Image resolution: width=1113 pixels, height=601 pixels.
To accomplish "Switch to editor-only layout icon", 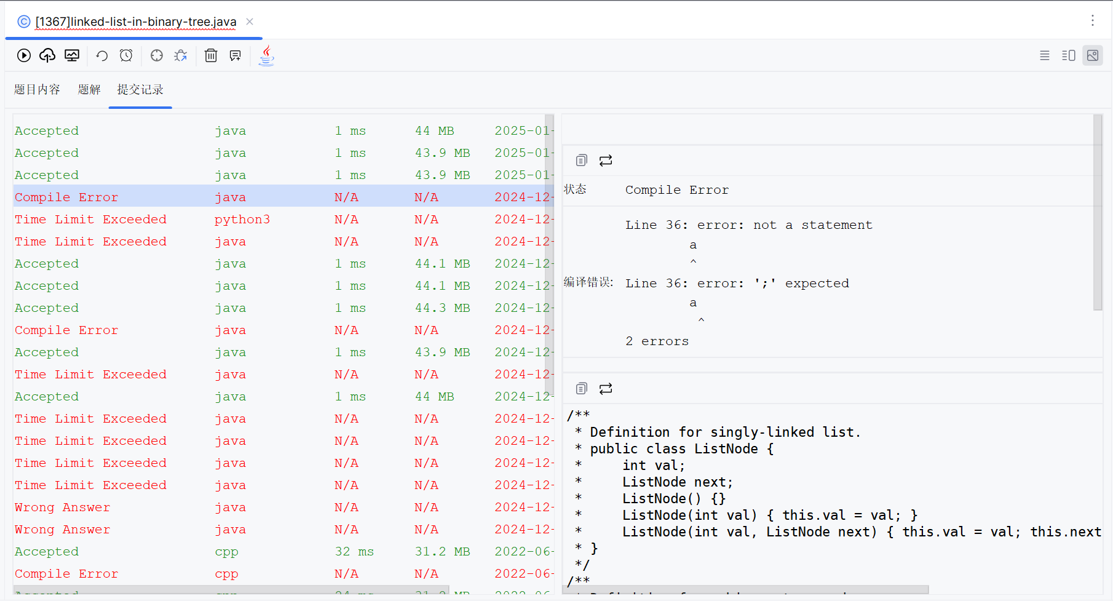I will click(x=1045, y=55).
